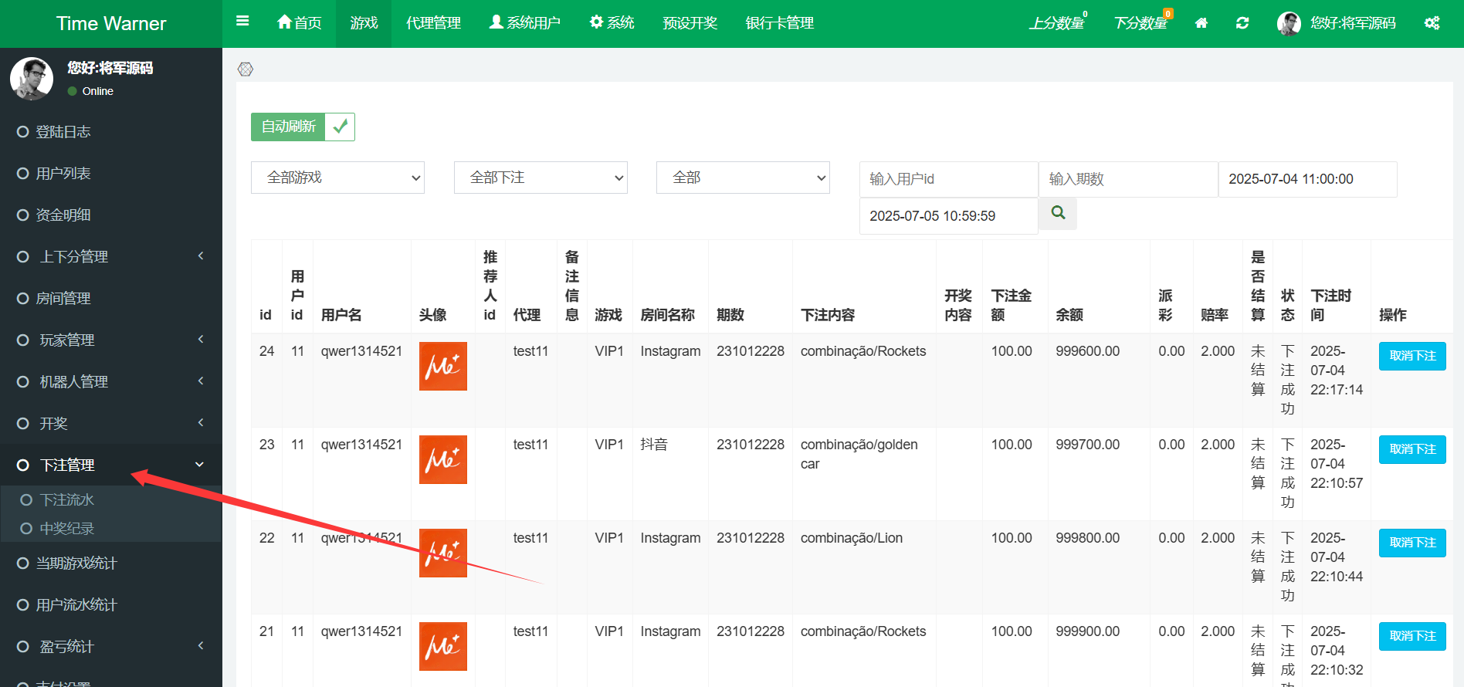Click the 自动刷新 green label
The width and height of the screenshot is (1464, 687).
point(288,127)
